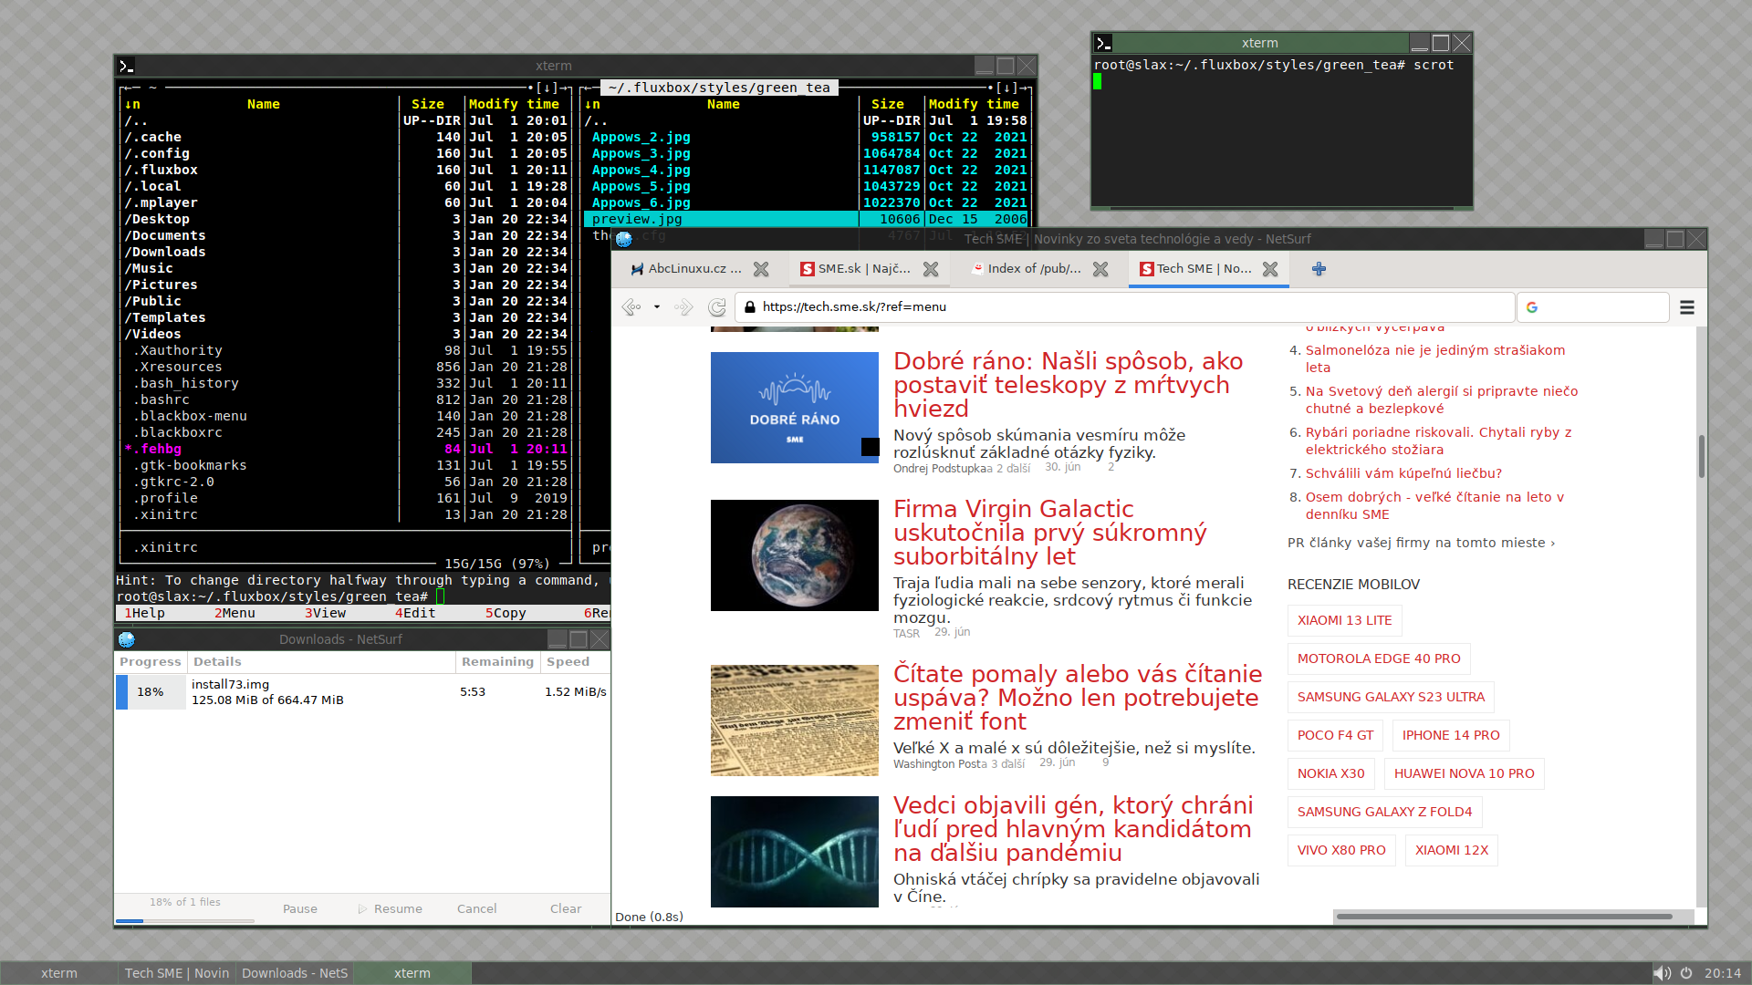This screenshot has height=985, width=1752.
Task: Click the MOTOROLA EDGE 40 PRO button
Action: [1379, 658]
